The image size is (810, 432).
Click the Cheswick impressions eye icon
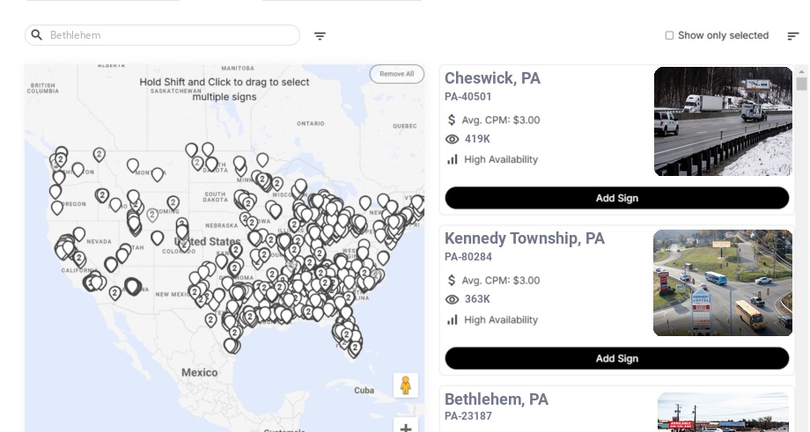click(x=453, y=139)
